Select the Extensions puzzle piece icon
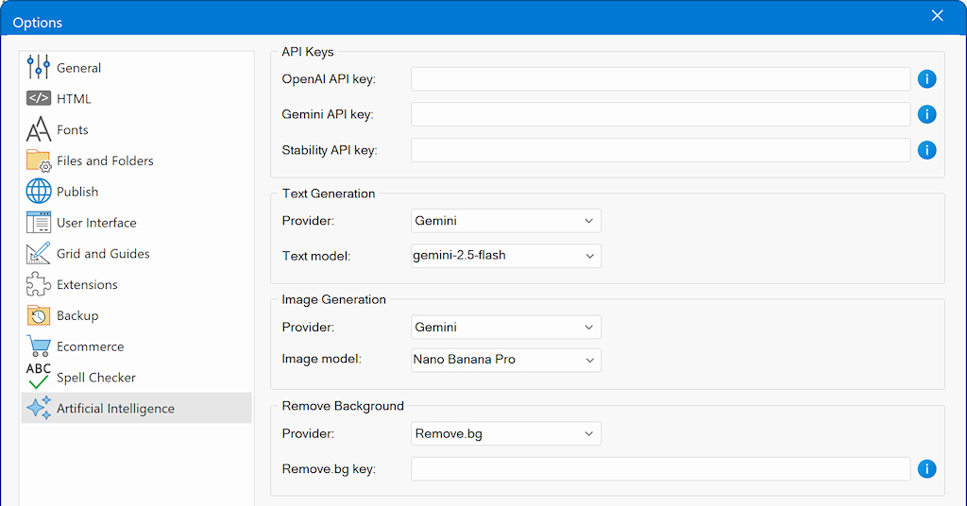This screenshot has width=967, height=506. tap(39, 285)
